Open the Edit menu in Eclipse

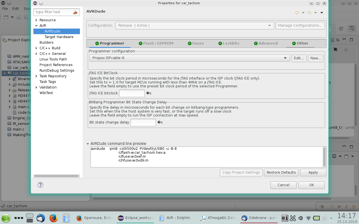coord(16,9)
